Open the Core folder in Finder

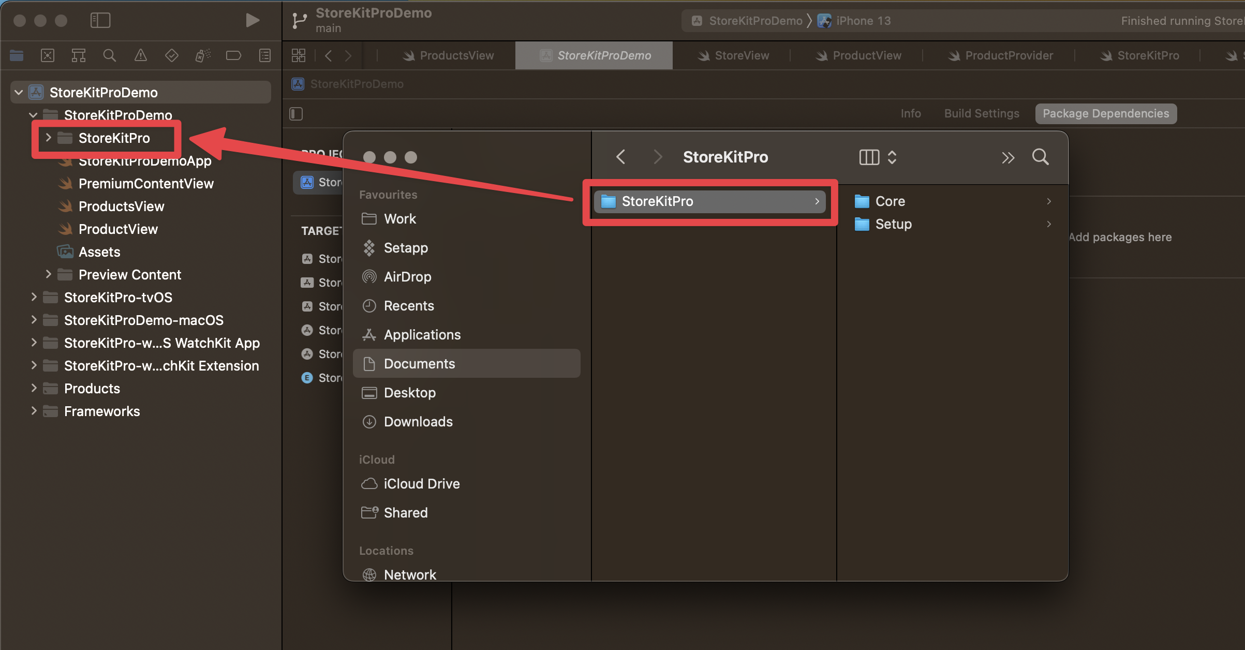(x=954, y=201)
